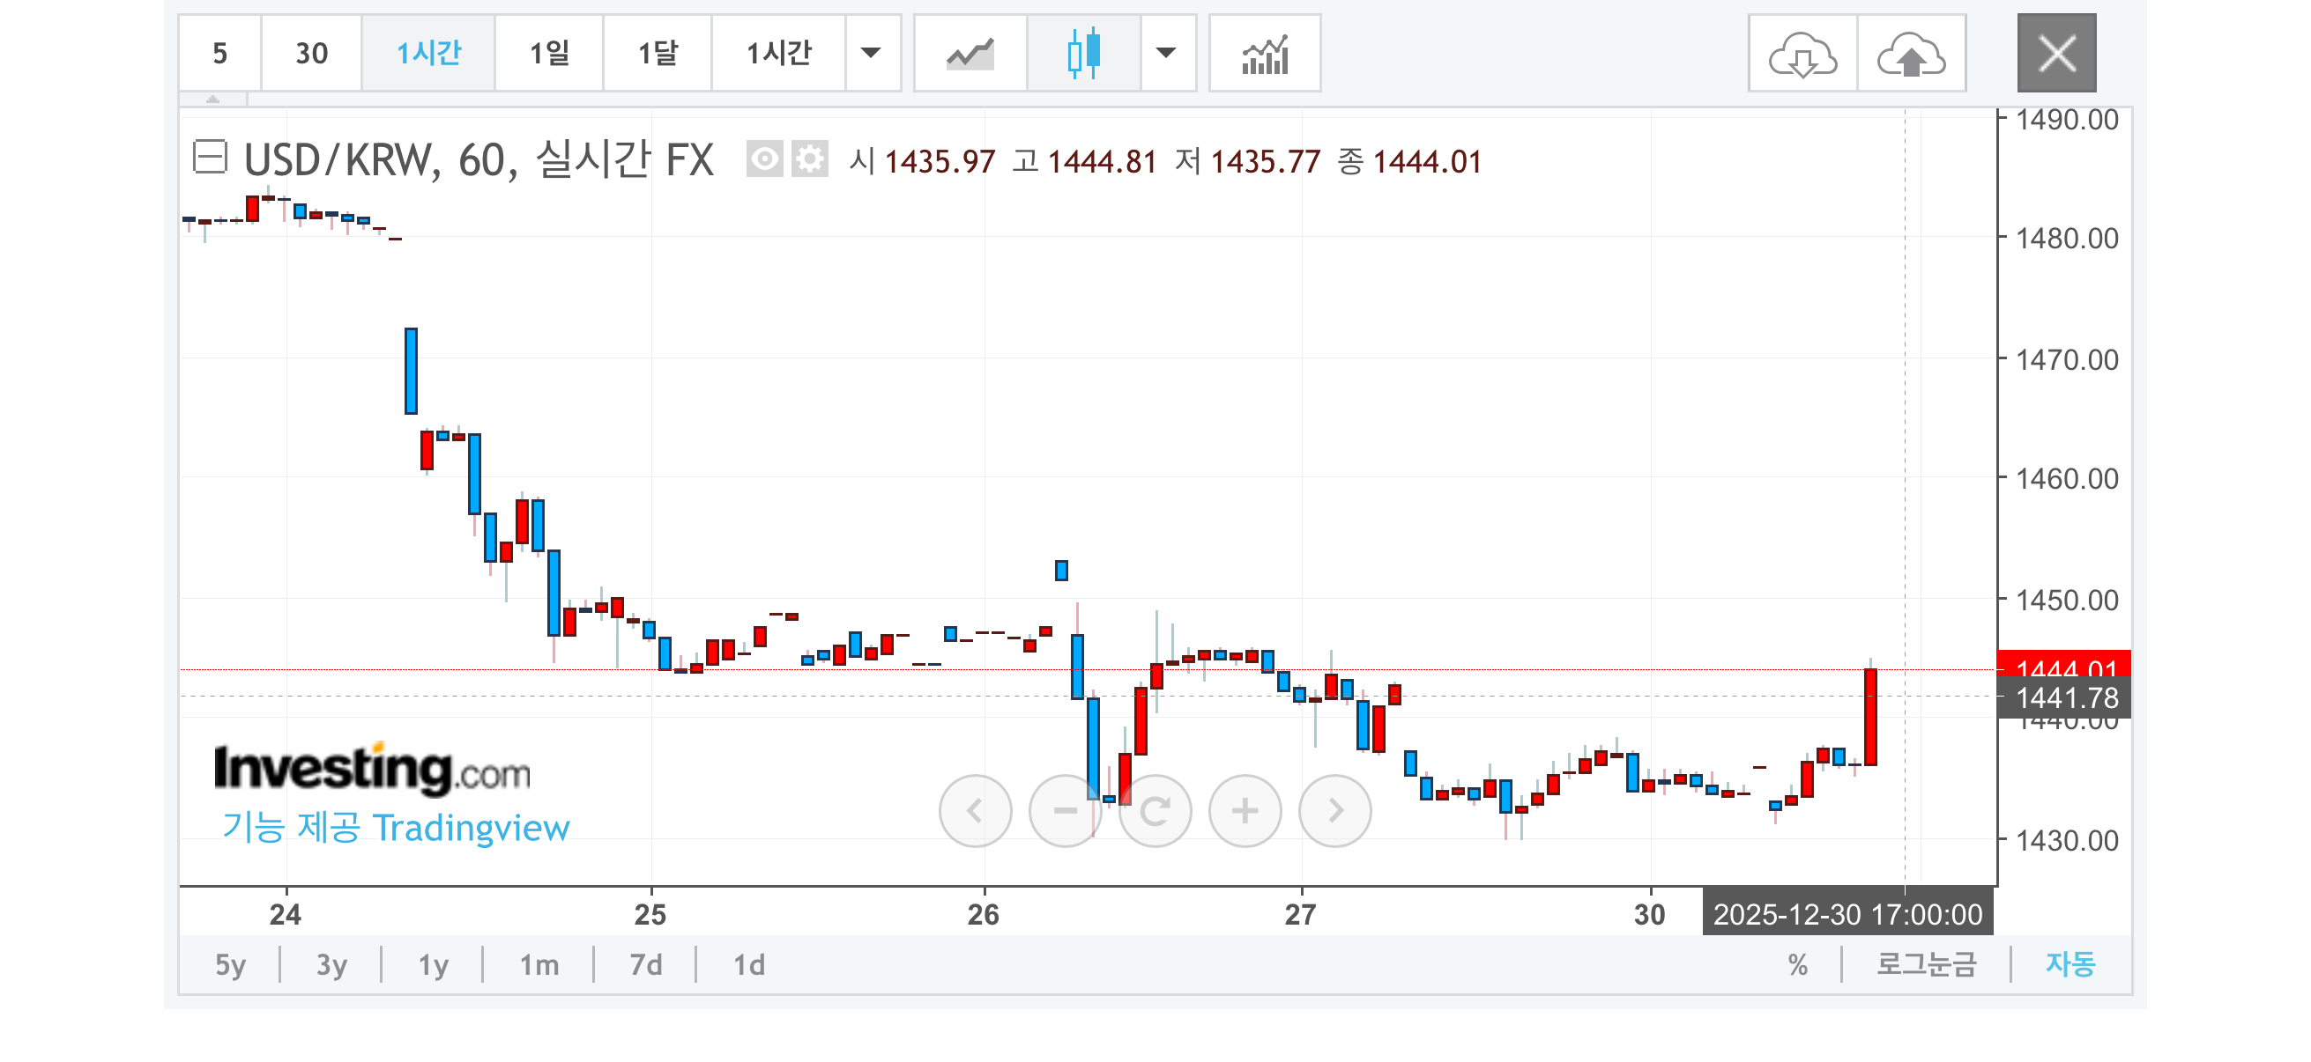
Task: Click the 1441.78 crosshair price label
Action: 2064,697
